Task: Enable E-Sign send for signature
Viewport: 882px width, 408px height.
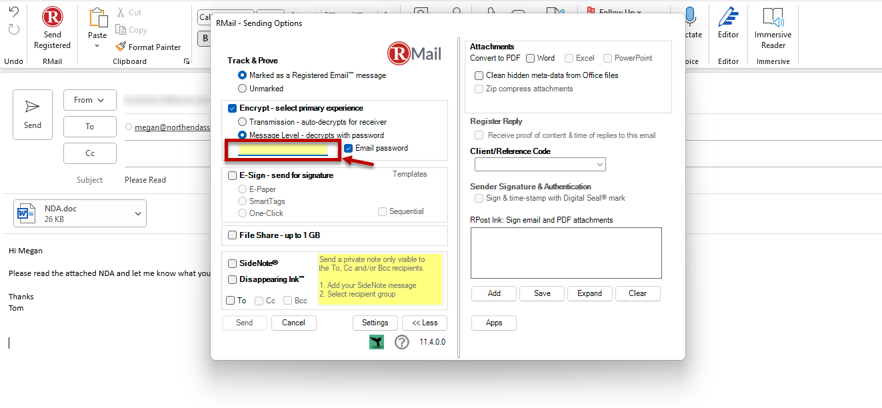Action: click(x=232, y=175)
